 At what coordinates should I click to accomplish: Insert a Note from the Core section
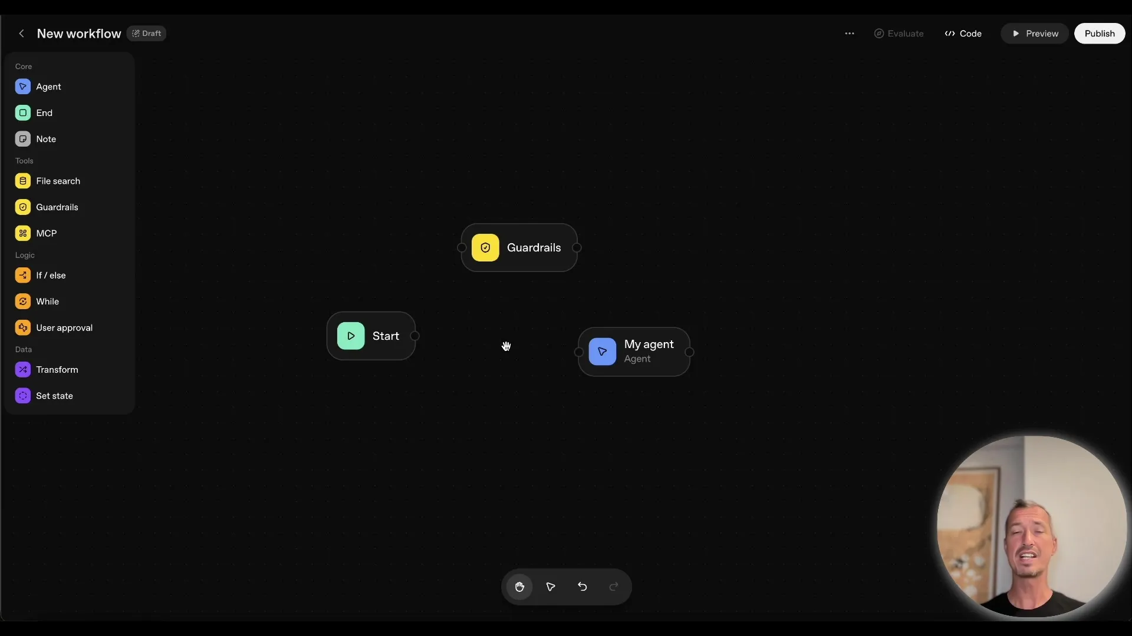coord(46,138)
